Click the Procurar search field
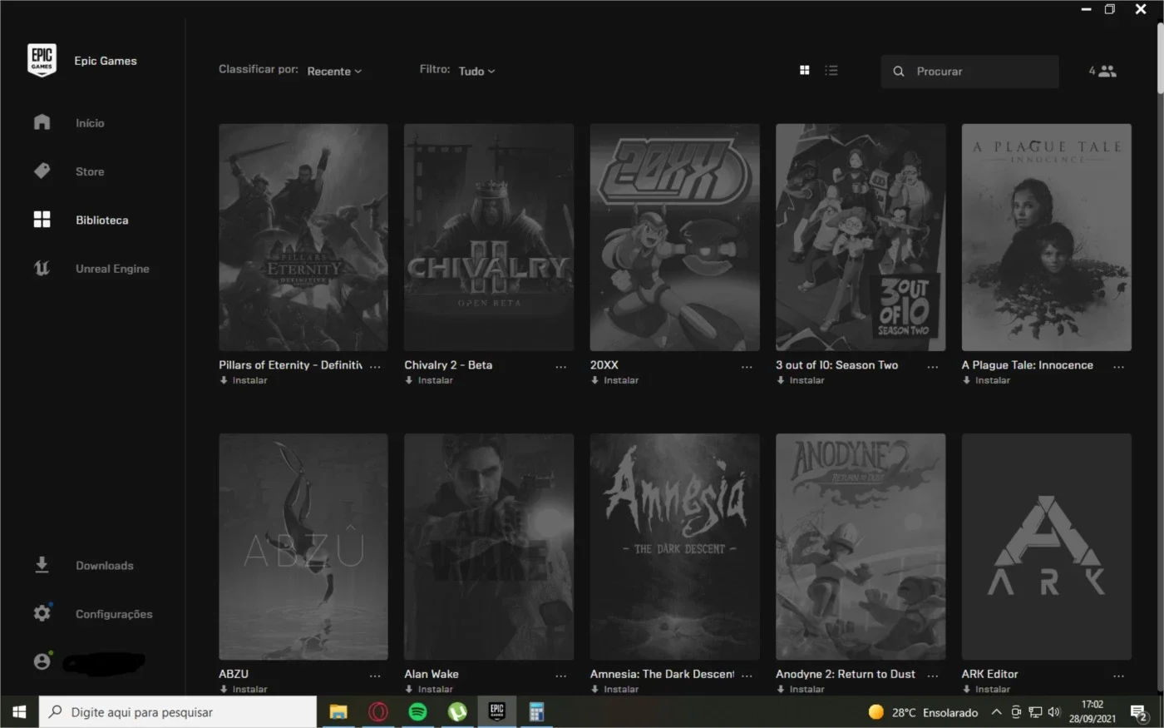 pyautogui.click(x=969, y=72)
